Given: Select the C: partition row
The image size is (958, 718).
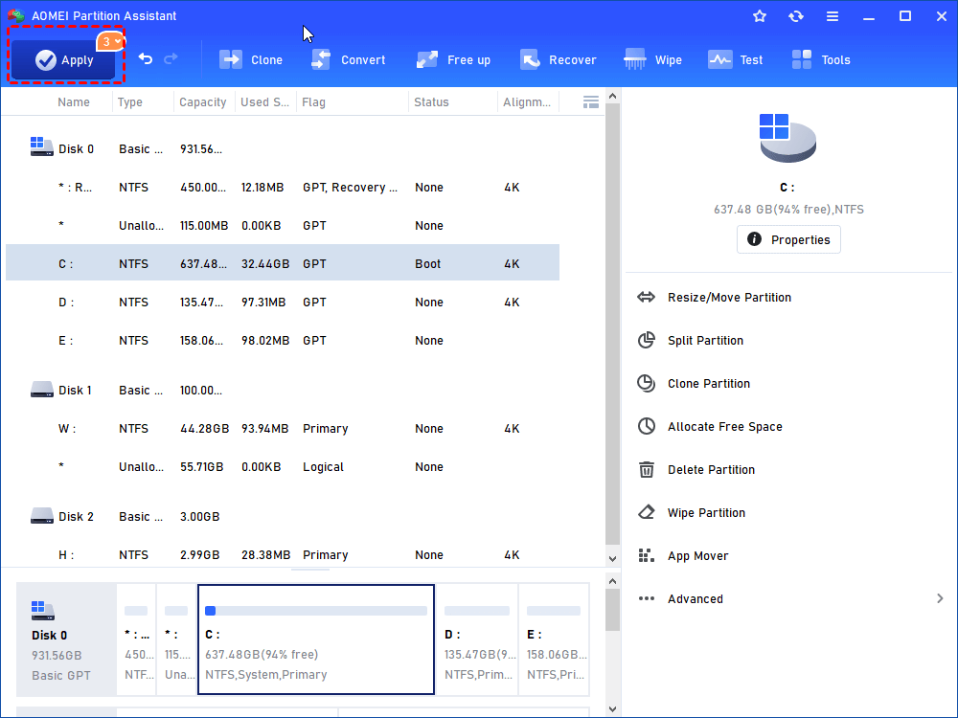Looking at the screenshot, I should (283, 262).
